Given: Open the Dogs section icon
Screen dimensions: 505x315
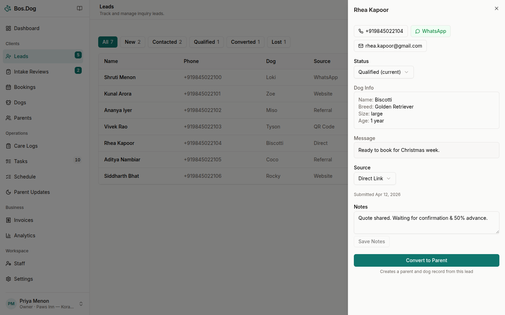Looking at the screenshot, I should pyautogui.click(x=8, y=103).
